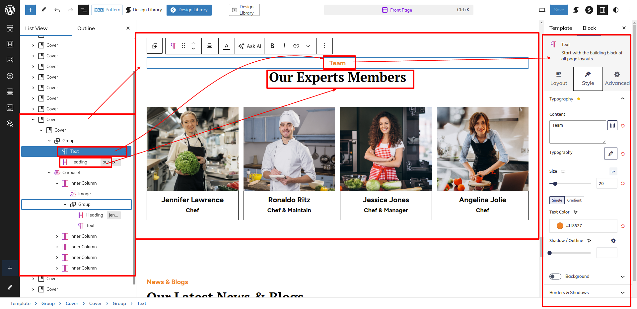Click the Bold formatting button
The image size is (637, 309).
click(x=272, y=46)
